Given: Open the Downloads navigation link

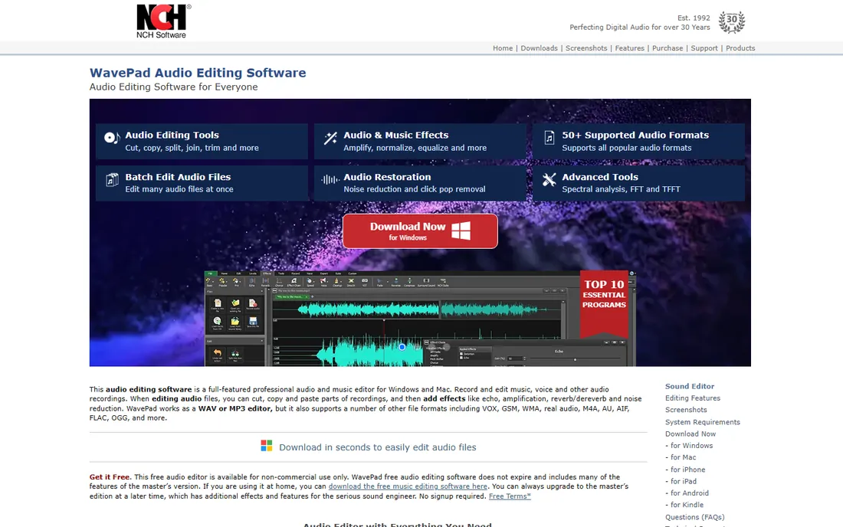Looking at the screenshot, I should [x=540, y=48].
